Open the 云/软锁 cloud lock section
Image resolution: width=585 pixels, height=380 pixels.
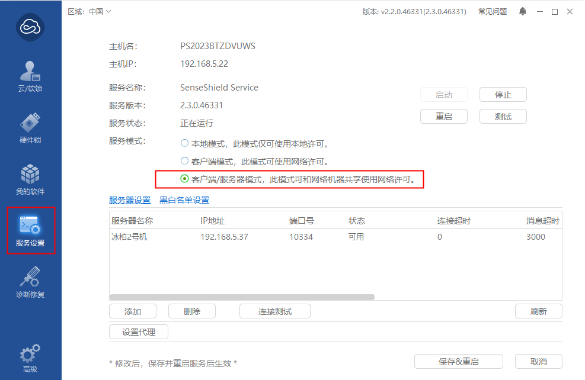pos(30,76)
